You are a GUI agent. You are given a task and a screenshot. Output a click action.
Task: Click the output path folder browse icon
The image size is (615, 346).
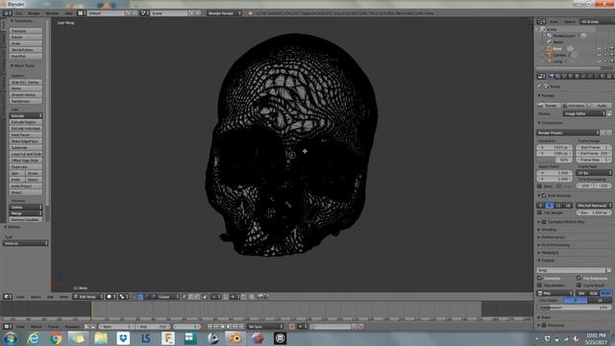pos(608,270)
